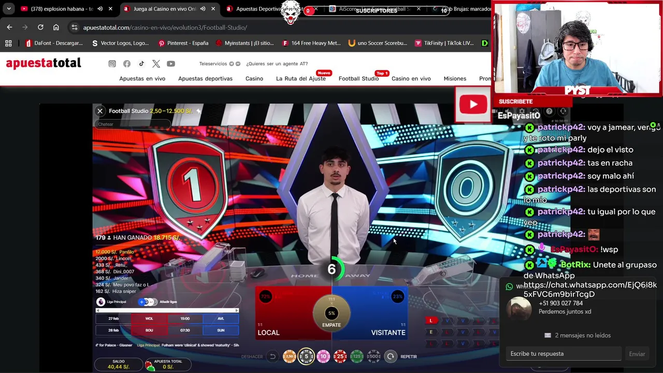Open the Casino menu item
Screen dimensions: 663x373
pyautogui.click(x=254, y=79)
